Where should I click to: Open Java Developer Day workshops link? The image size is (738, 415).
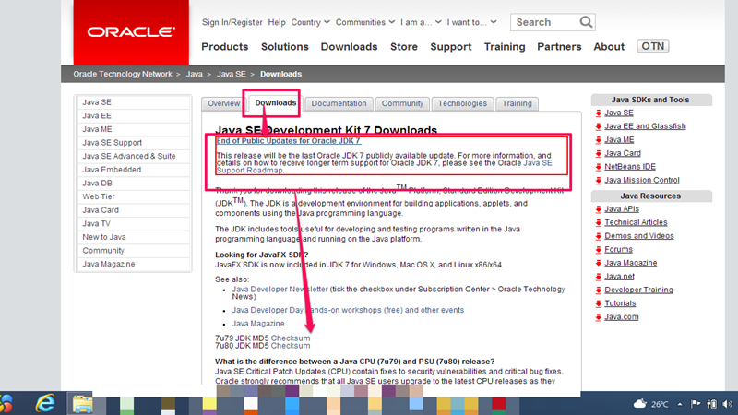point(348,310)
